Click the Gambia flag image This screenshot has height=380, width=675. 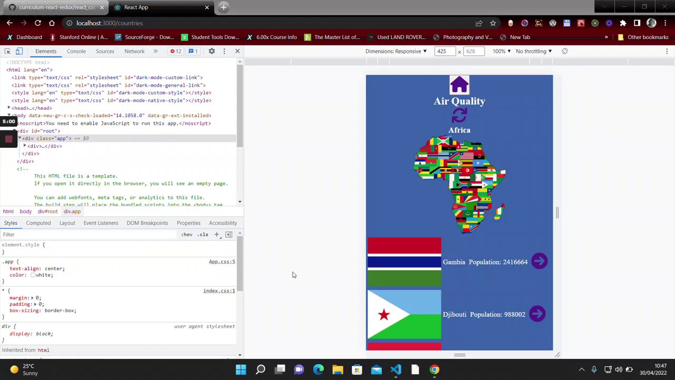click(404, 262)
